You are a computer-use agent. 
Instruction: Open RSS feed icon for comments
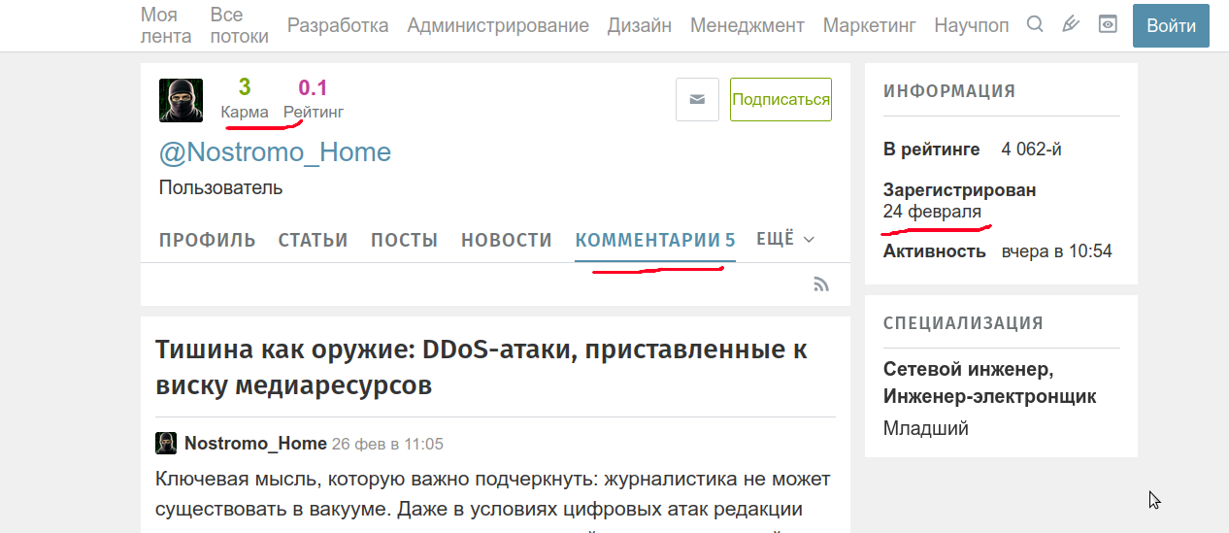tap(821, 284)
